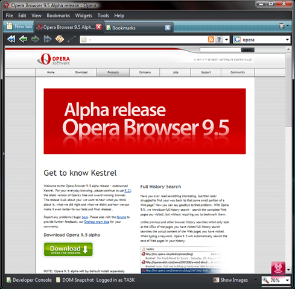Click the Opera Software logo

(54, 59)
